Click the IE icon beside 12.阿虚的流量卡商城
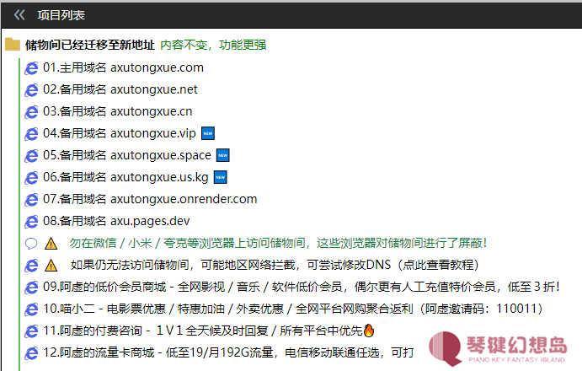Viewport: 582px width, 371px height. pos(31,353)
